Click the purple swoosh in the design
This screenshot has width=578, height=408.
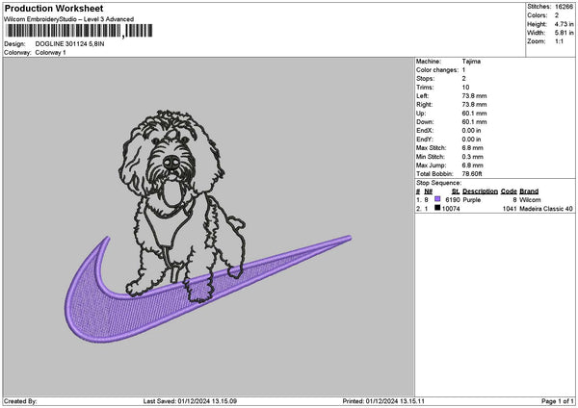208,289
